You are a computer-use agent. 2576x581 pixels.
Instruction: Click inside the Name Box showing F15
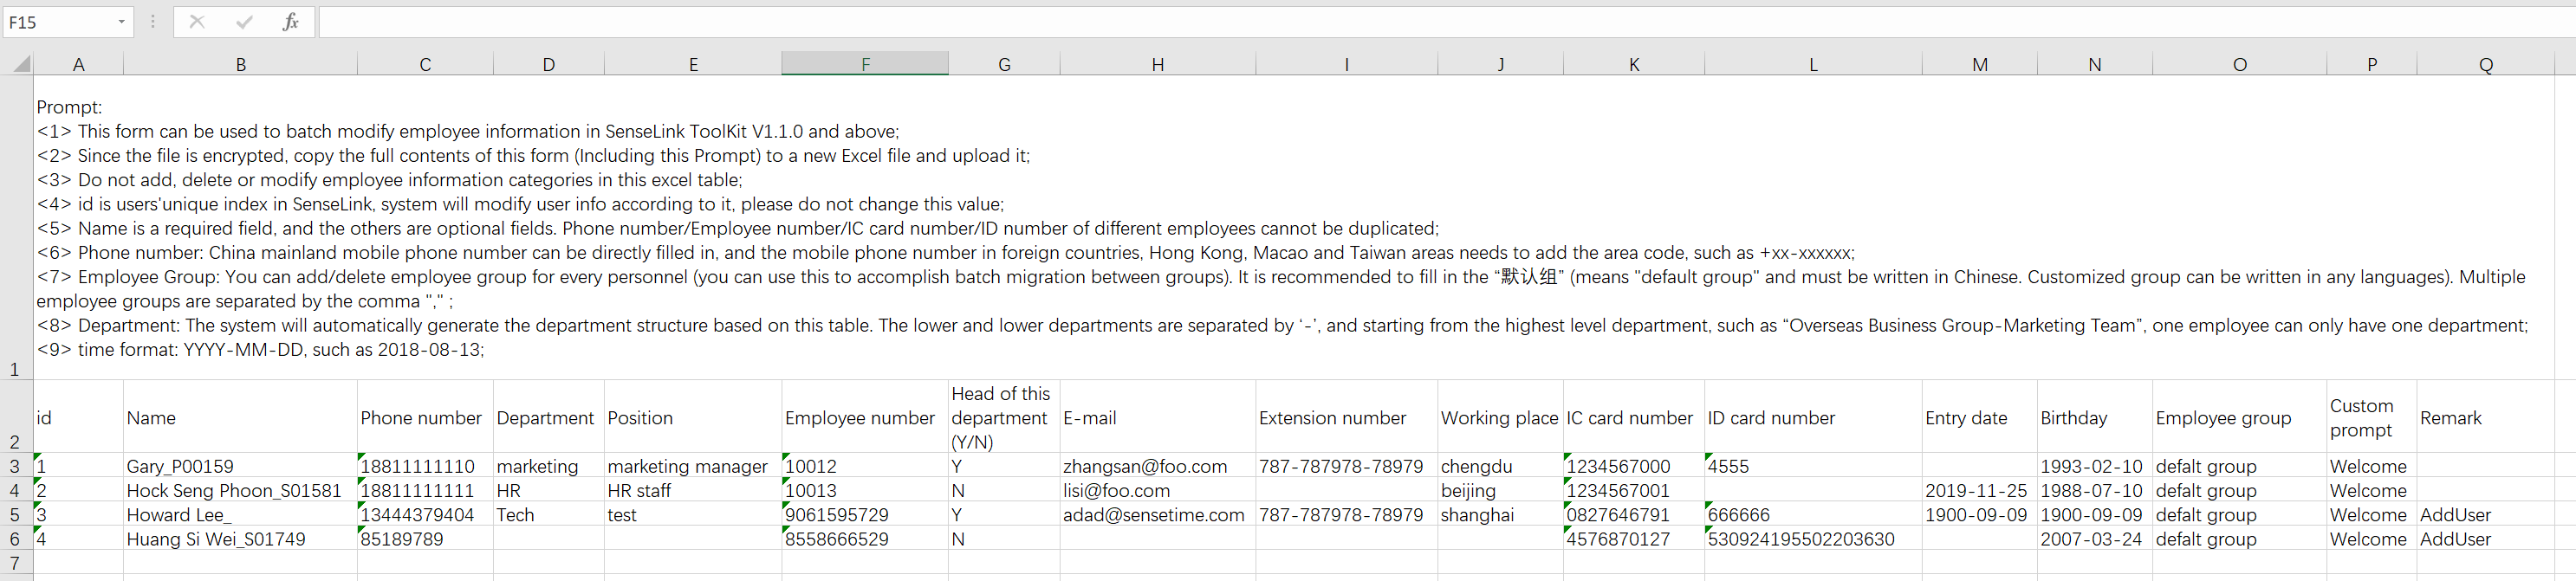click(x=55, y=22)
